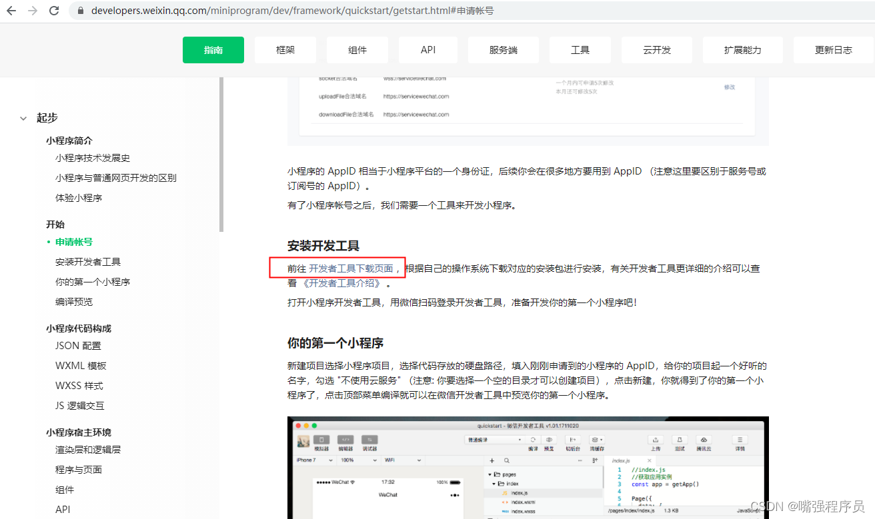Viewport: 875px width, 519px height.
Task: Click the 起步 sidebar heading
Action: (47, 118)
